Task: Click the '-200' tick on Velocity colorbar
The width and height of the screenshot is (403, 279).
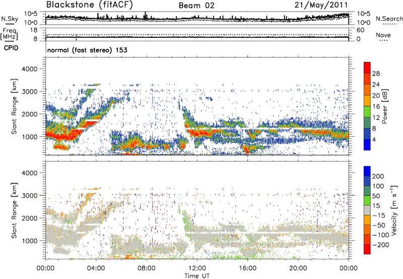Action: point(380,245)
